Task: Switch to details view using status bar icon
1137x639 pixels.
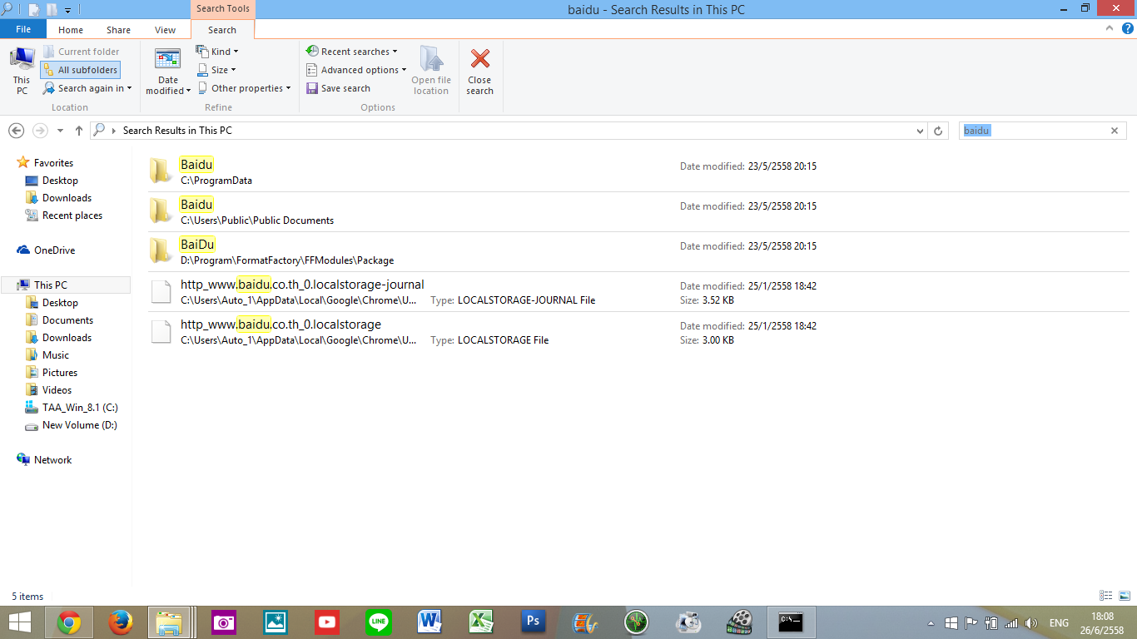Action: 1106,596
